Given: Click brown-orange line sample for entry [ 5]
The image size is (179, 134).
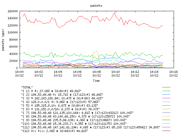Looking at the screenshot, I should point(166,106).
